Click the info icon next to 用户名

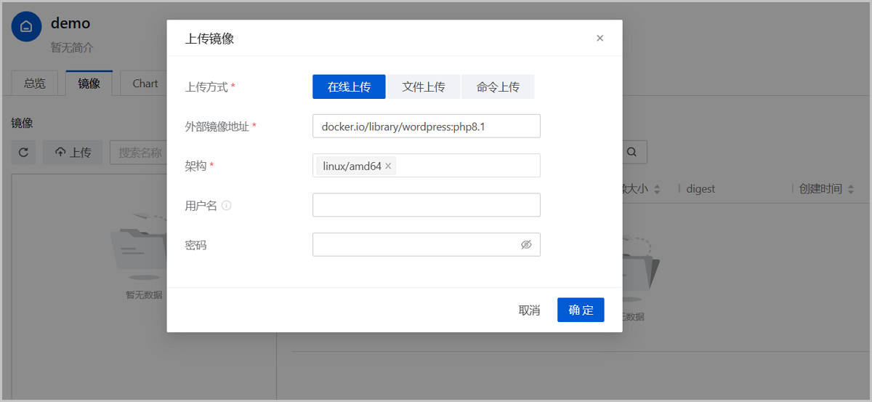(227, 206)
